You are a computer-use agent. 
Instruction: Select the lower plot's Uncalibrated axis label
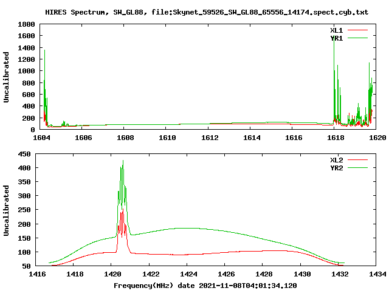click(x=7, y=210)
